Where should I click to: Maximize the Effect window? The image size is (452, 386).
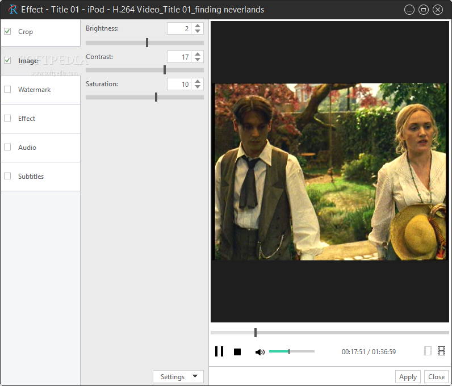[x=424, y=10]
